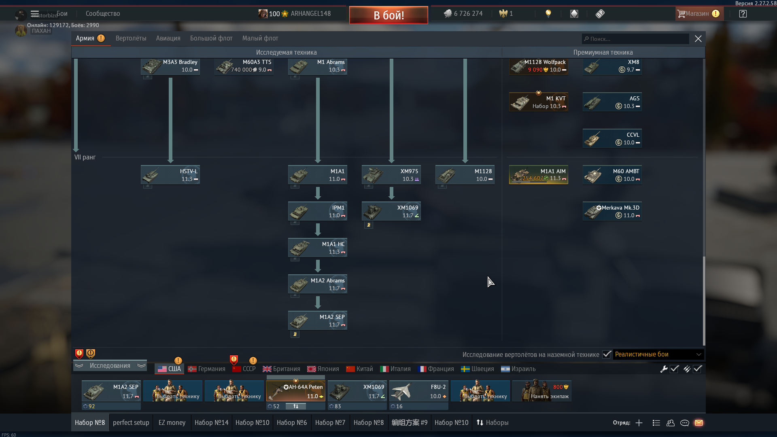Select the M1A1 HC tank
This screenshot has width=777, height=437.
[318, 248]
